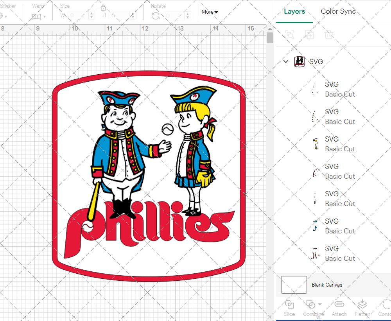Click the width input field
This screenshot has height=321, width=391.
(x=78, y=16)
